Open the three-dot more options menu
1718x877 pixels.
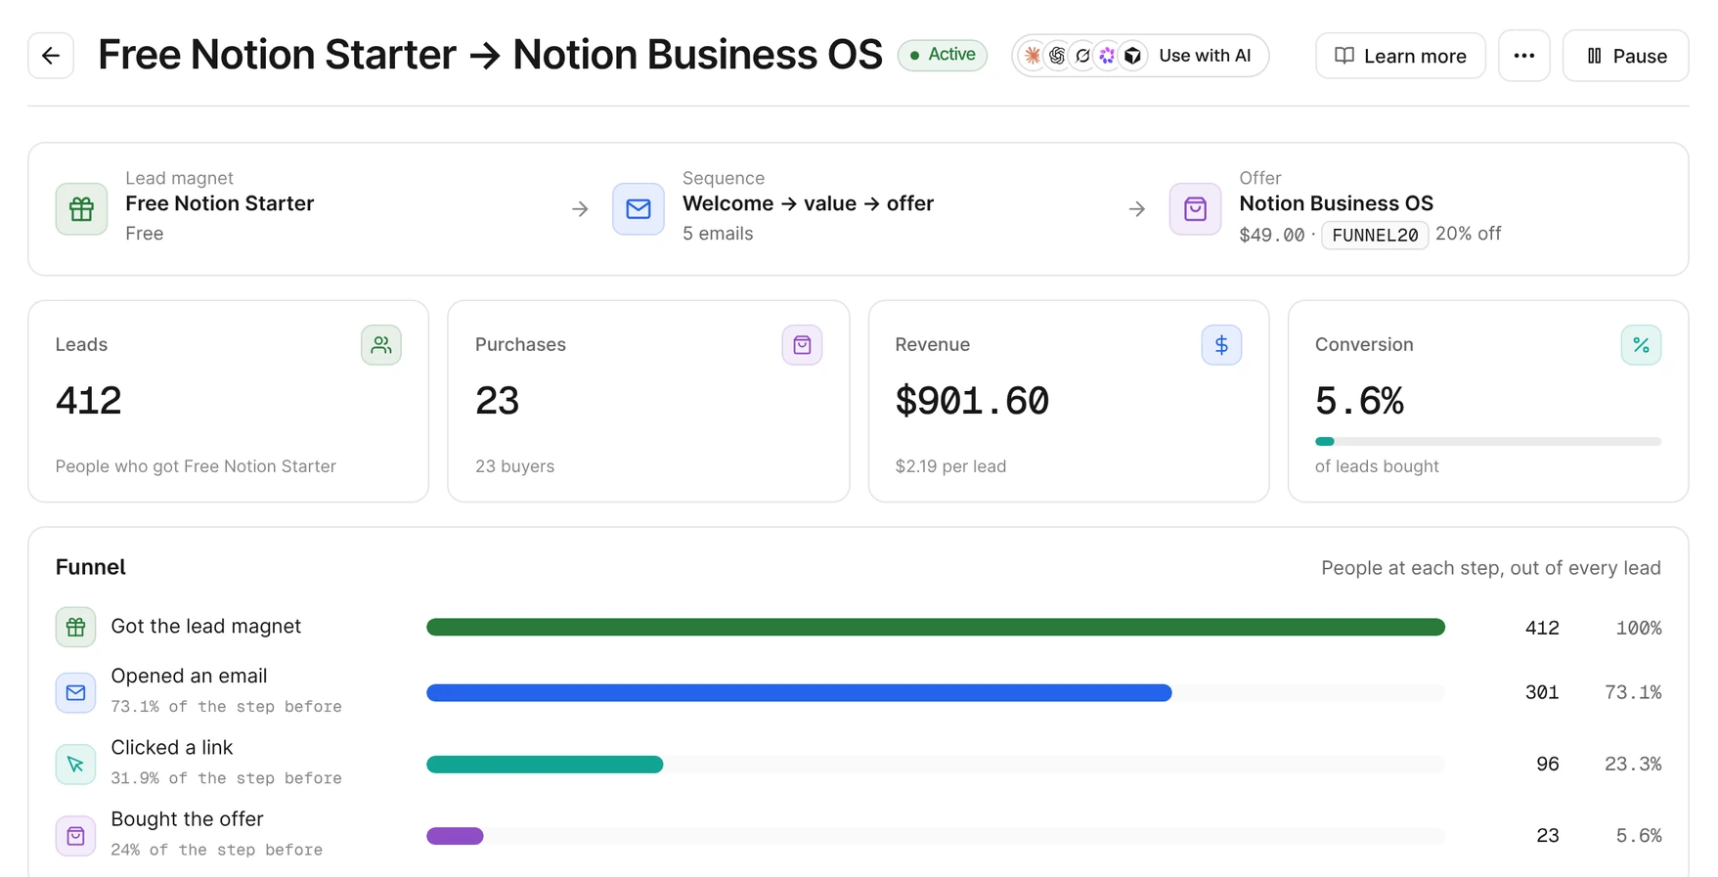1523,56
